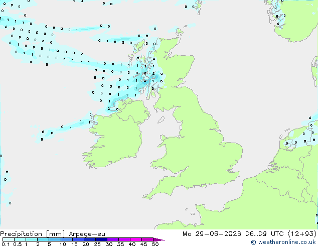This screenshot has width=318, height=246.
Task: Click the 'Mo 29-06-2026' forecast date text
Action: [x=212, y=234]
